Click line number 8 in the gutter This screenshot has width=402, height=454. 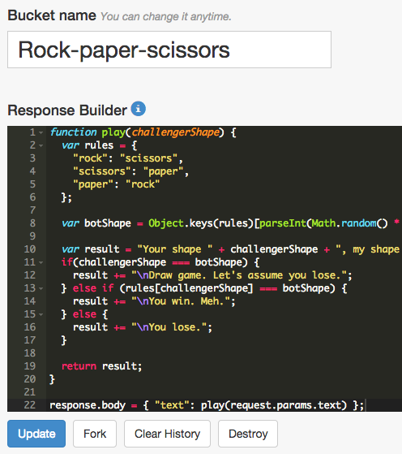click(32, 223)
